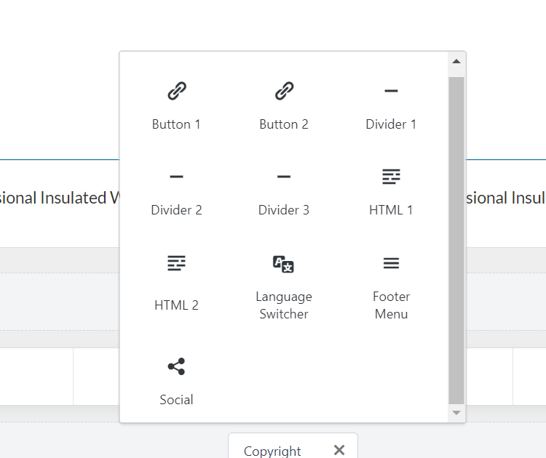This screenshot has width=546, height=458.
Task: Click the HTML 1 text-lines icon
Action: (x=391, y=177)
